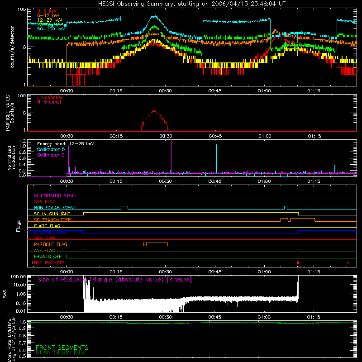Select the 'Collimator 9' legend label
Image resolution: width=362 pixels, height=362 pixels.
coord(51,155)
